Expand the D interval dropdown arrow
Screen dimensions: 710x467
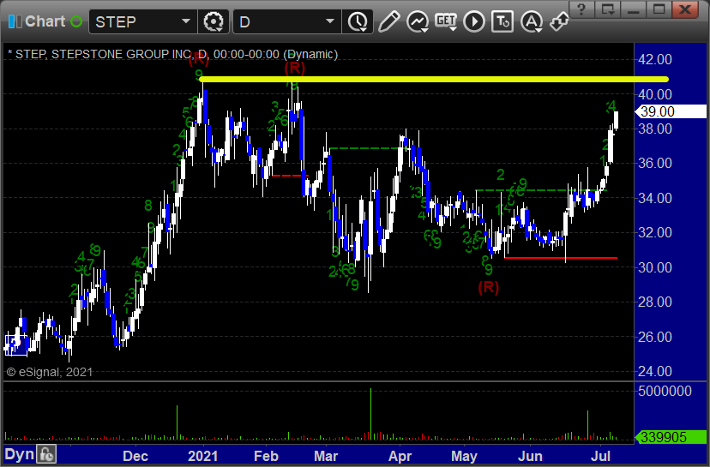[x=330, y=21]
